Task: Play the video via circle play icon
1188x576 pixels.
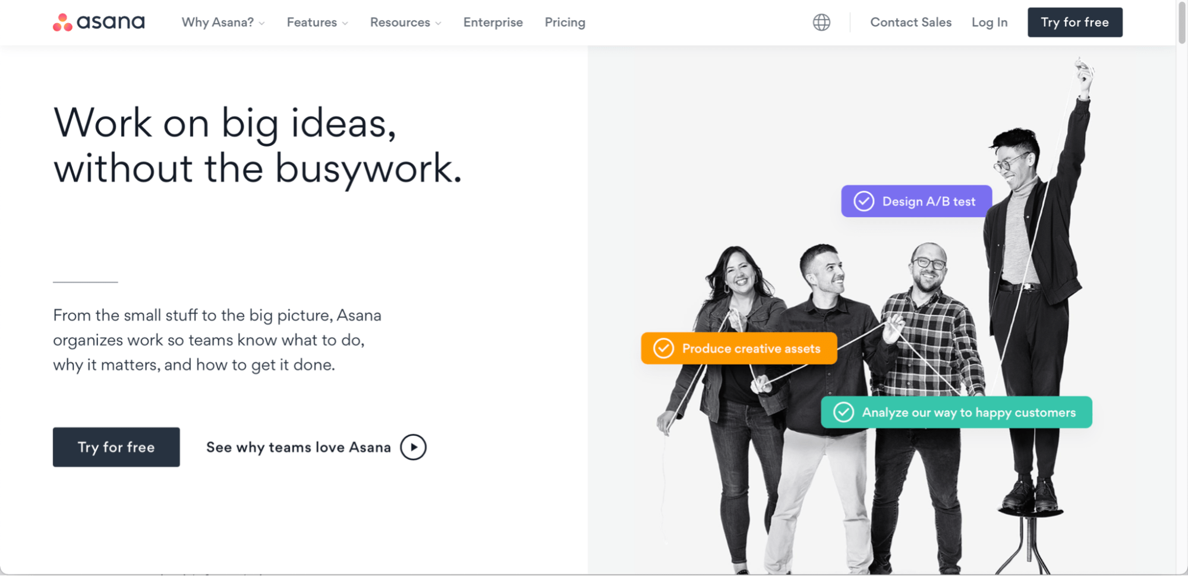Action: 413,447
